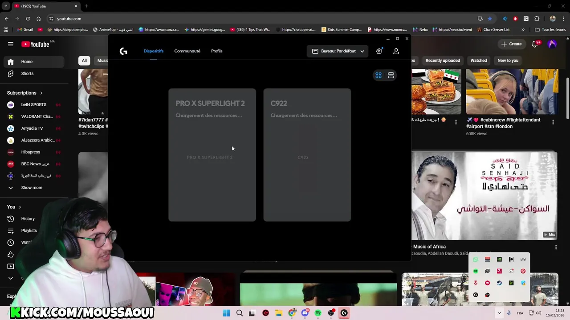
Task: Open new browser tab
Action: tap(86, 6)
